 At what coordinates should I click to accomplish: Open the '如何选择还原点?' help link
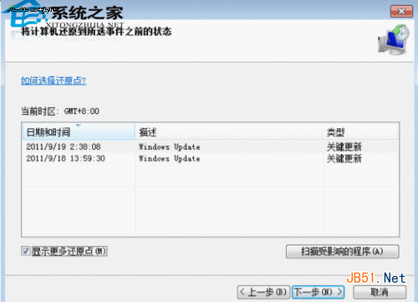54,80
